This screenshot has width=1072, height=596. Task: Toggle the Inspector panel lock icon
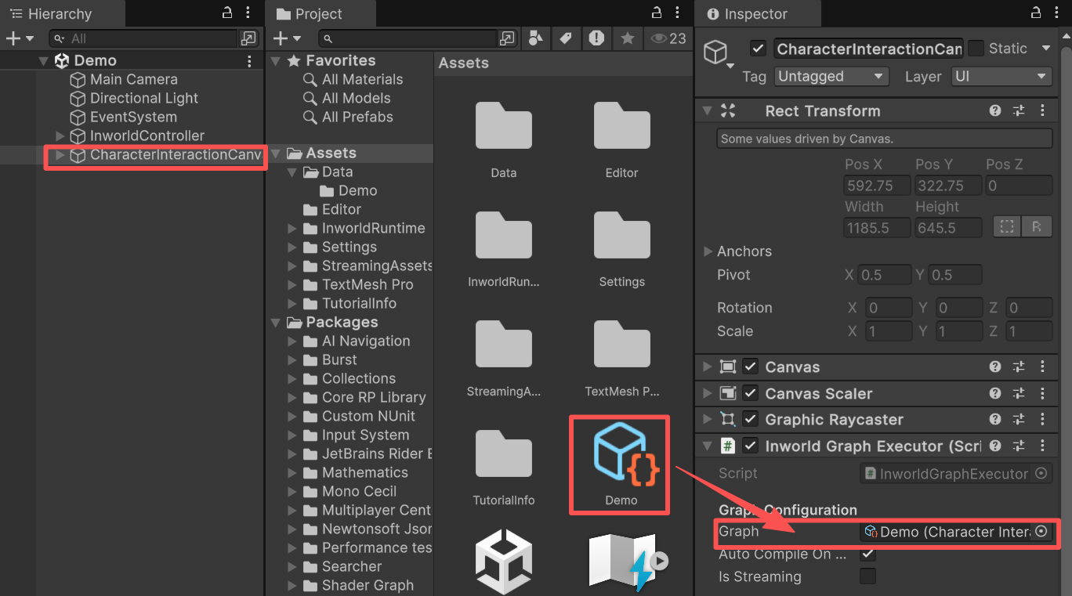pyautogui.click(x=1035, y=13)
